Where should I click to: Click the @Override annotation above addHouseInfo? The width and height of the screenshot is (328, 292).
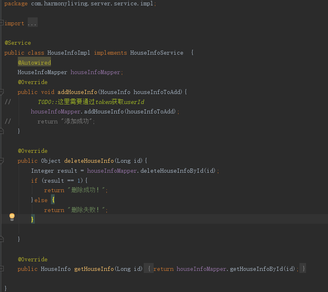click(33, 82)
